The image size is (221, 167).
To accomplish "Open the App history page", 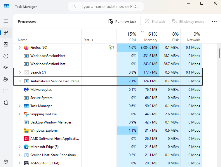I will (x=6, y=56).
